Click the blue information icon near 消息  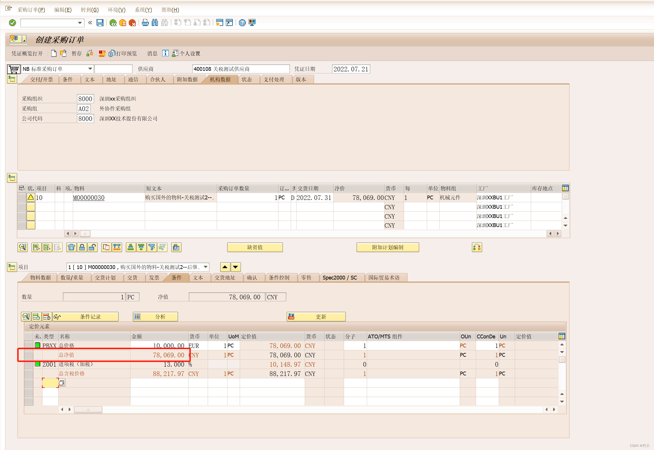[165, 53]
